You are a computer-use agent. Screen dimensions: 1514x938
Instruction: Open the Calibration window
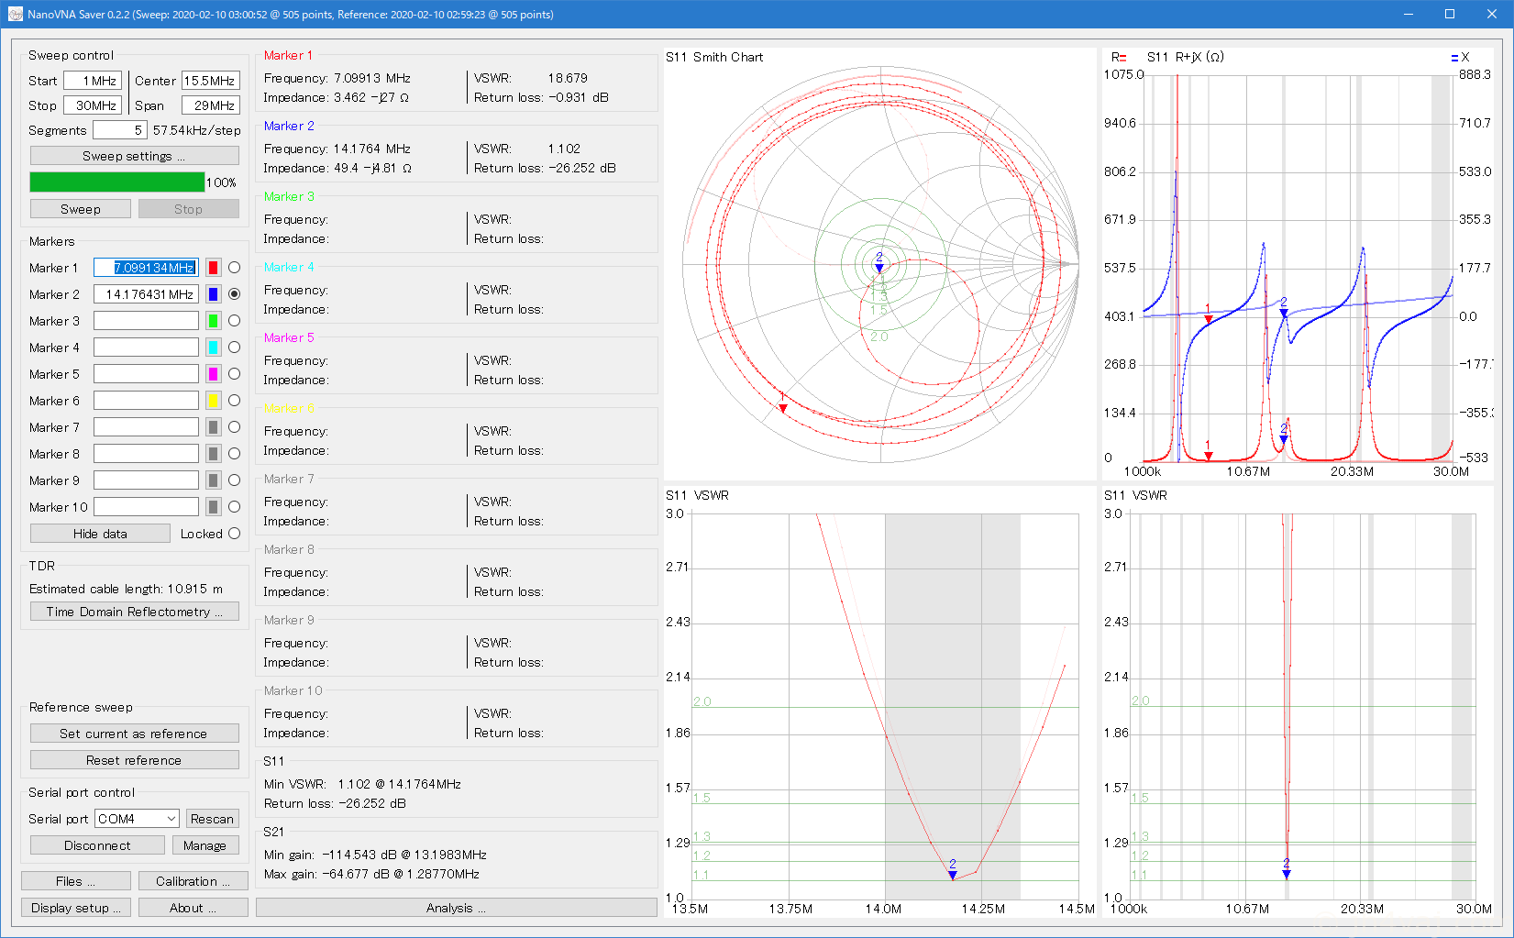(193, 881)
